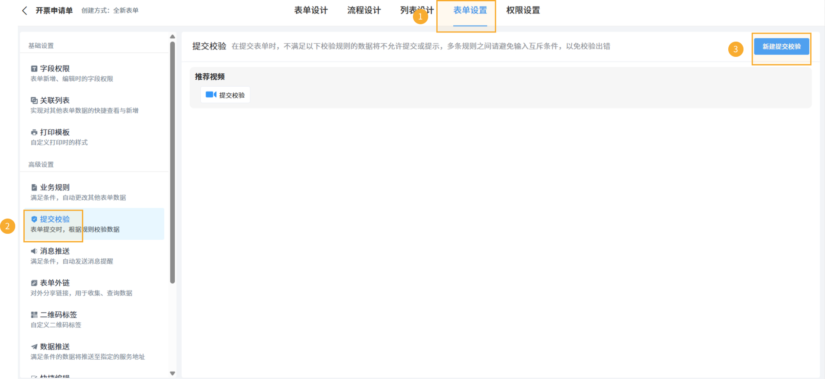Image resolution: width=825 pixels, height=379 pixels.
Task: Click 自定义二维码标签 description text
Action: tap(56, 325)
